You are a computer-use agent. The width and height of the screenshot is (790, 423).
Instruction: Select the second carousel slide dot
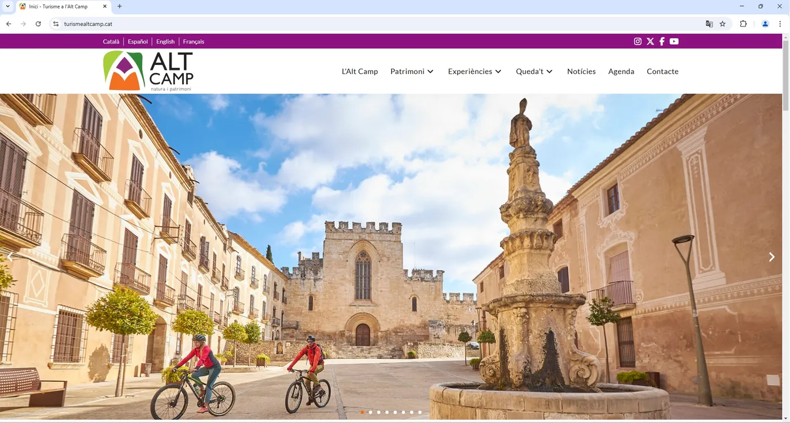(370, 412)
